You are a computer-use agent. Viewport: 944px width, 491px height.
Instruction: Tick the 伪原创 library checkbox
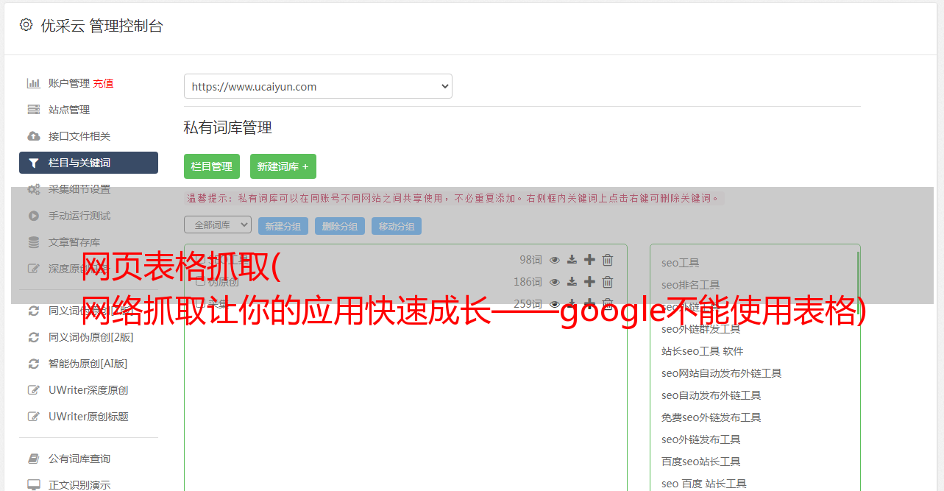coord(200,281)
